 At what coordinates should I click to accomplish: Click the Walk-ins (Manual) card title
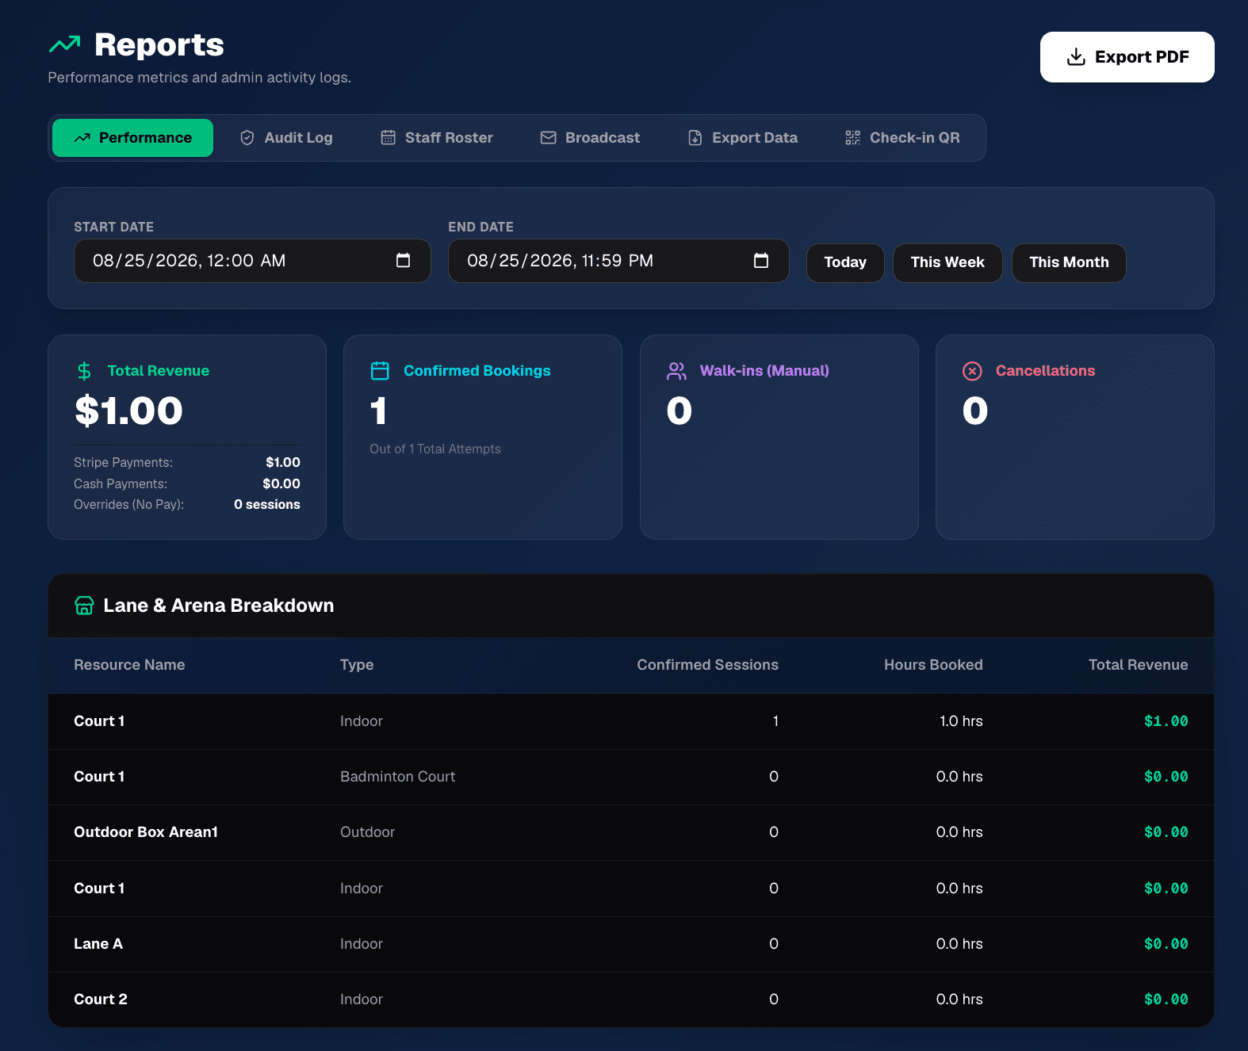click(x=764, y=371)
